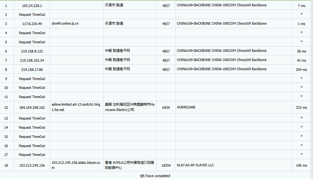Select IP address 219.158.17.86
313x179 pixels.
point(32,70)
